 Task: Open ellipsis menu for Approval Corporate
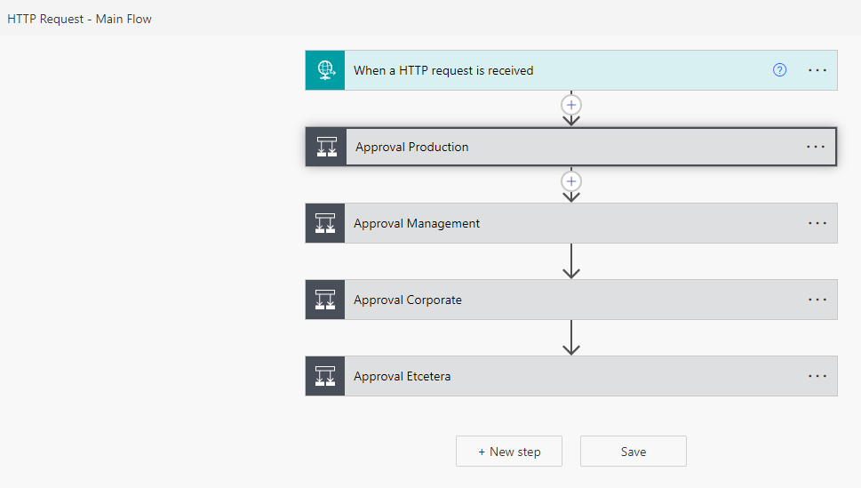[x=817, y=300]
